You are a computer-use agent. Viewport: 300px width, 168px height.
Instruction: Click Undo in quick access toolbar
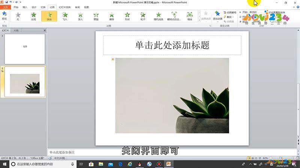pyautogui.click(x=11, y=2)
